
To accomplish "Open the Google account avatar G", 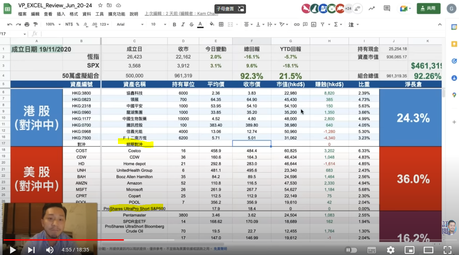I will pos(451,9).
